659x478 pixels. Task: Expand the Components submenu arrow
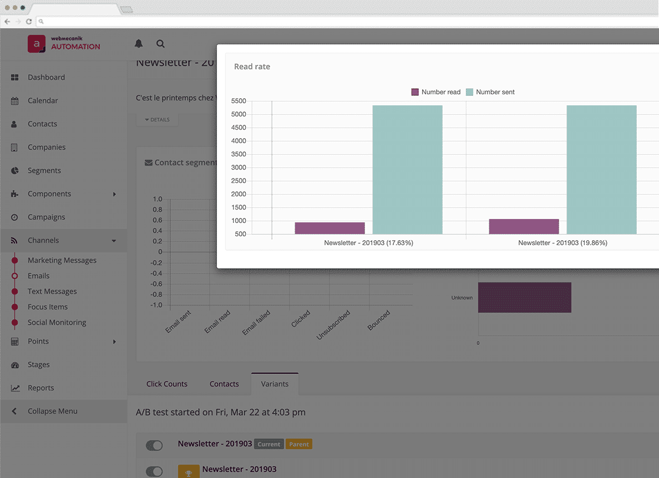tap(114, 194)
